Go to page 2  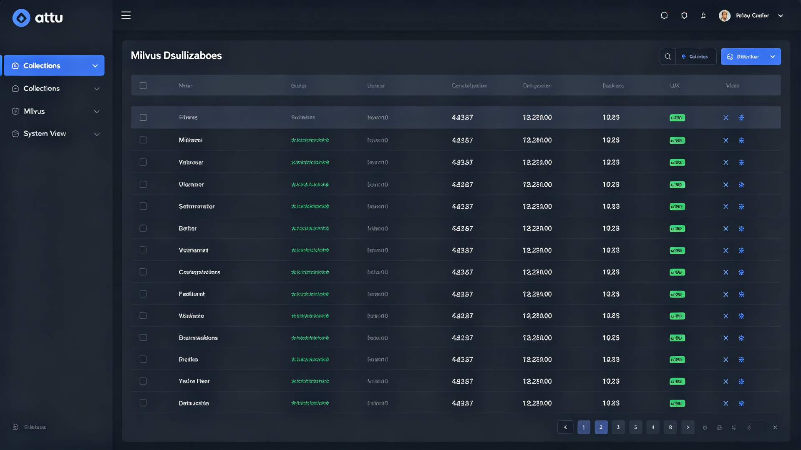601,427
